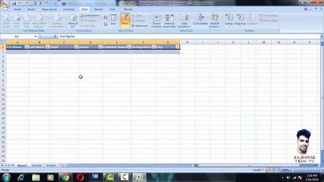324x182 pixels.
Task: Toggle the Filter button
Action: 125,20
